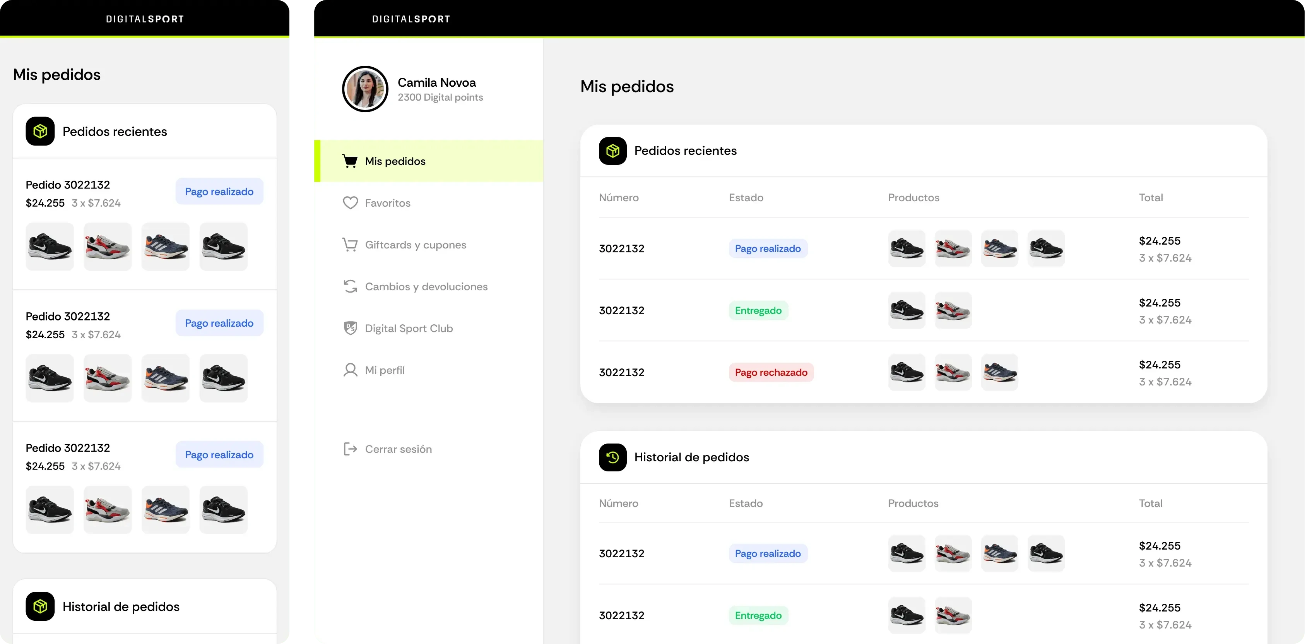Click the shield icon for Digital Sport Club

point(350,328)
